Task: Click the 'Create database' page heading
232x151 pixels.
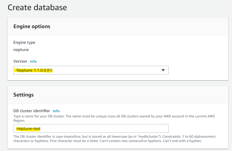Action: pyautogui.click(x=37, y=7)
